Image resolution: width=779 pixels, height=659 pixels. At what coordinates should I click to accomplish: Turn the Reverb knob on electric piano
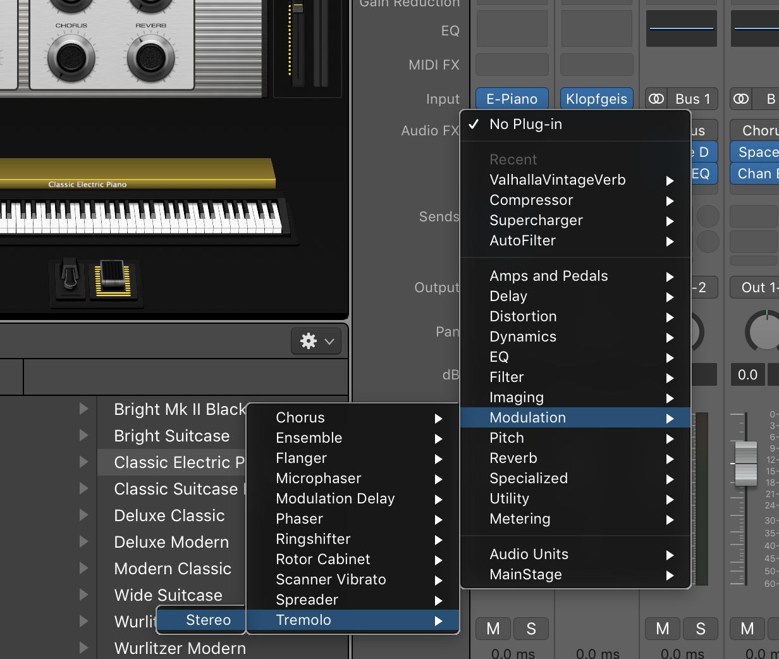[150, 58]
